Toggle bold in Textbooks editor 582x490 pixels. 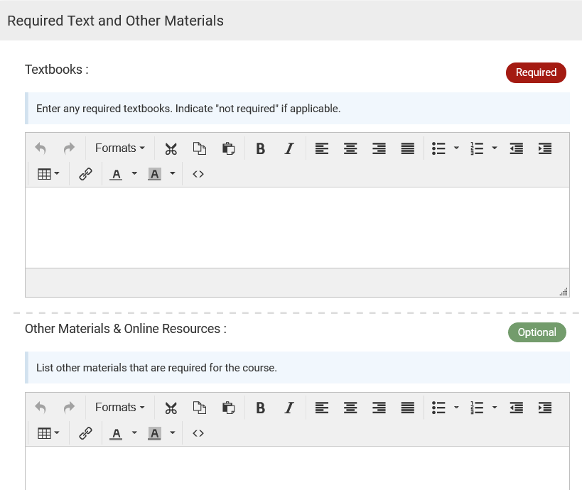pyautogui.click(x=261, y=148)
